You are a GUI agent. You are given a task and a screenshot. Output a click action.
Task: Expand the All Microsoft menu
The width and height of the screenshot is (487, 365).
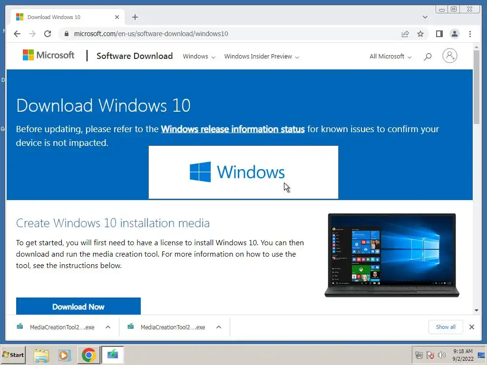click(390, 57)
